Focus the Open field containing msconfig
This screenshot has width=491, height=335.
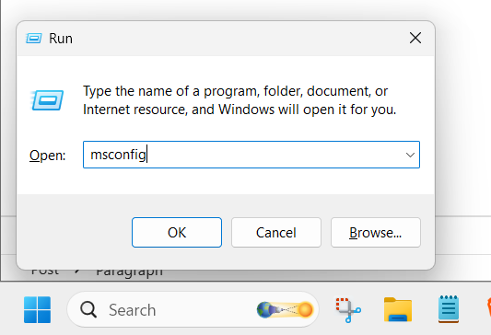click(x=251, y=155)
